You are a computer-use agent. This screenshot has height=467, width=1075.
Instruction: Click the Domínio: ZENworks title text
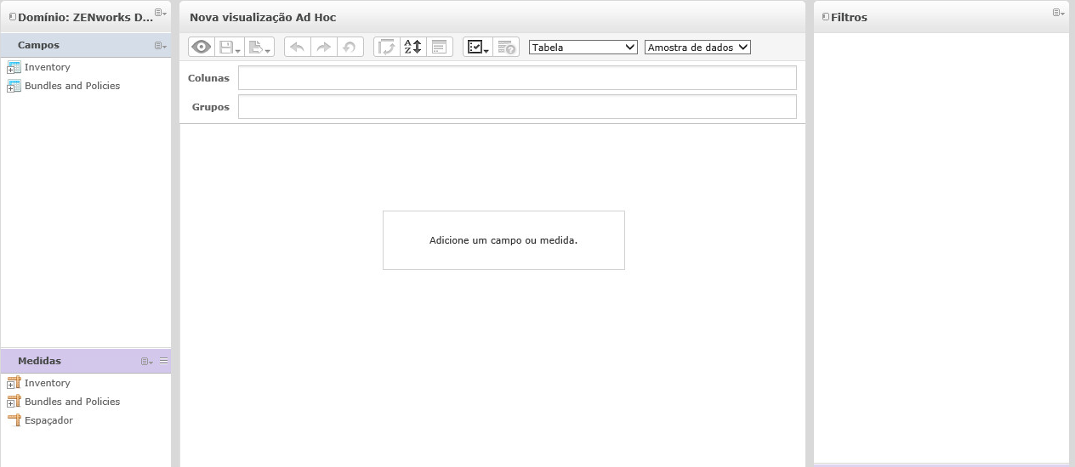click(x=86, y=17)
